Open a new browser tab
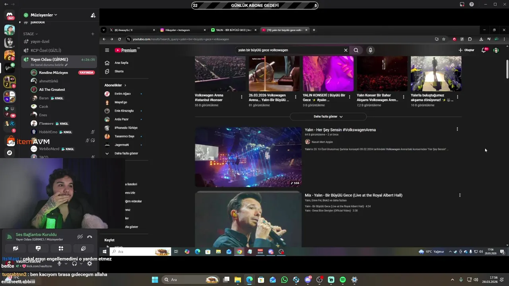 (314, 30)
